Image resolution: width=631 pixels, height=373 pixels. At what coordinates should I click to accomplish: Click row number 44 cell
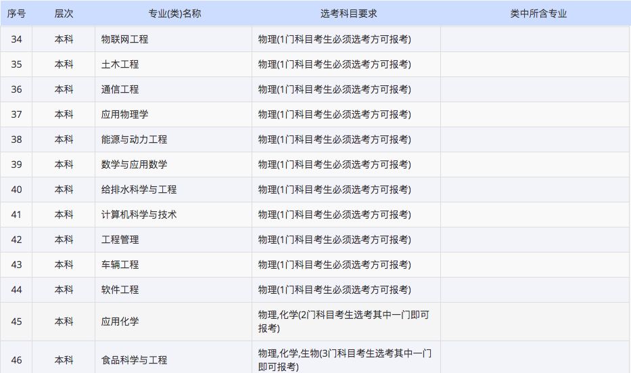[x=16, y=290]
